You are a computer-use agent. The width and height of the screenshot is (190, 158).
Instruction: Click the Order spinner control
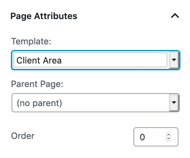[x=169, y=137]
